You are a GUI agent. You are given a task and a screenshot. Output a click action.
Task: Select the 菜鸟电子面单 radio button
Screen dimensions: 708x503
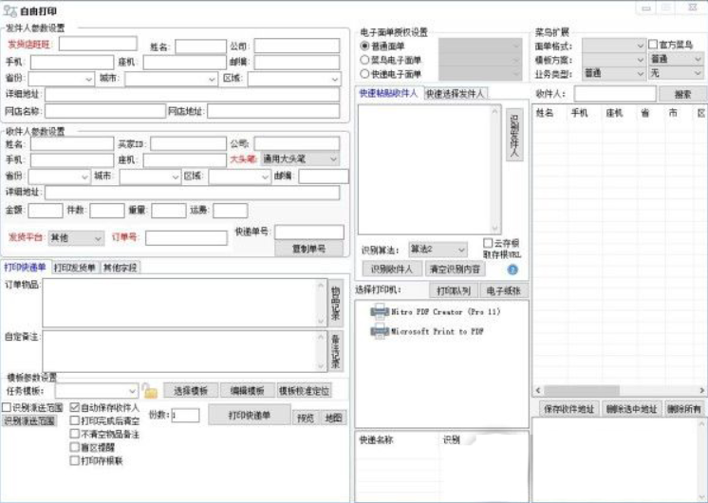(364, 60)
